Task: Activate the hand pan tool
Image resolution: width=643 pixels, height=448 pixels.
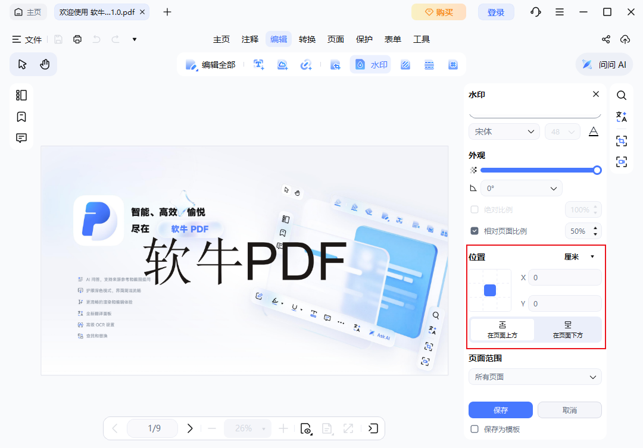Action: pyautogui.click(x=45, y=64)
